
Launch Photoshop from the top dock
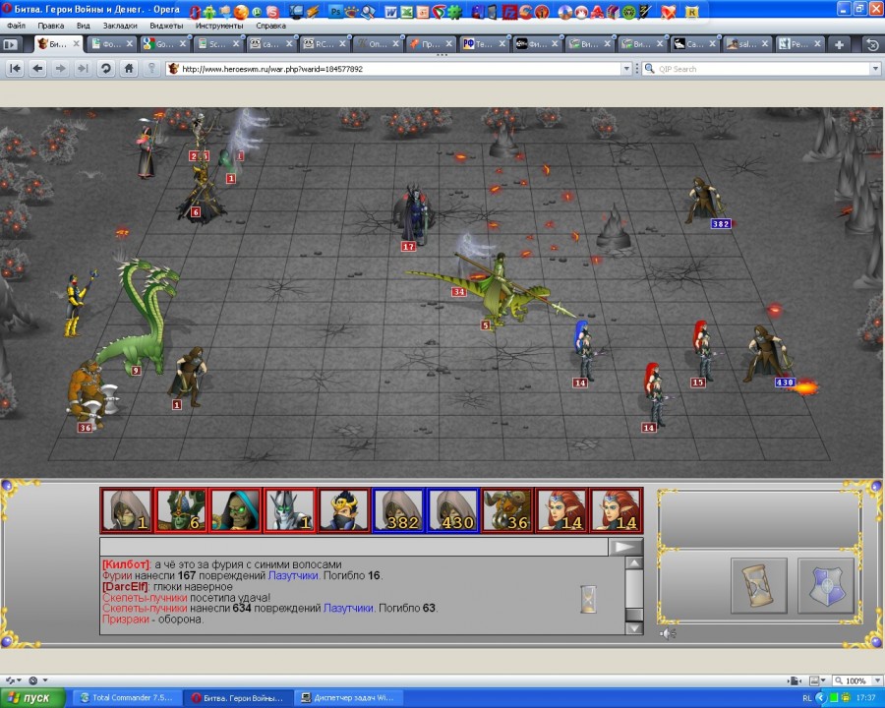point(335,11)
